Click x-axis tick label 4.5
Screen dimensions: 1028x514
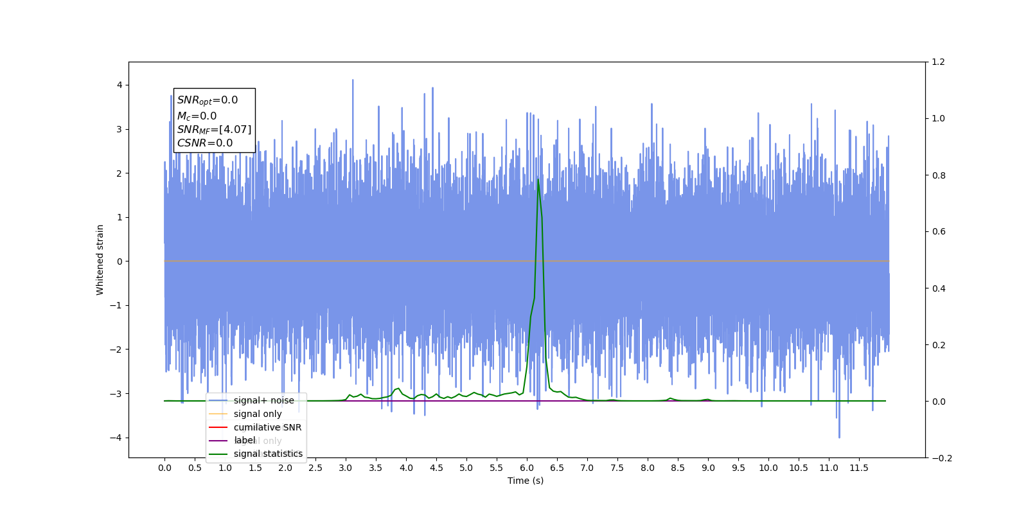pyautogui.click(x=436, y=468)
